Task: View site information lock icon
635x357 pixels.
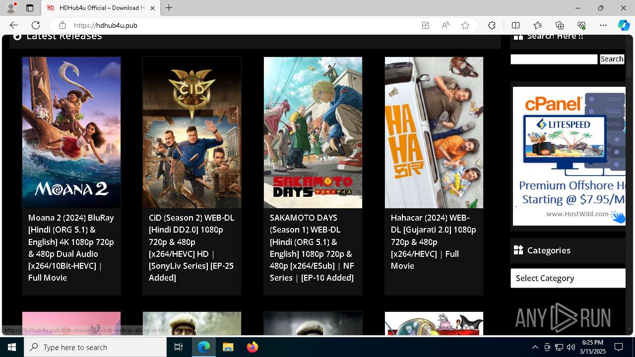Action: (x=62, y=25)
